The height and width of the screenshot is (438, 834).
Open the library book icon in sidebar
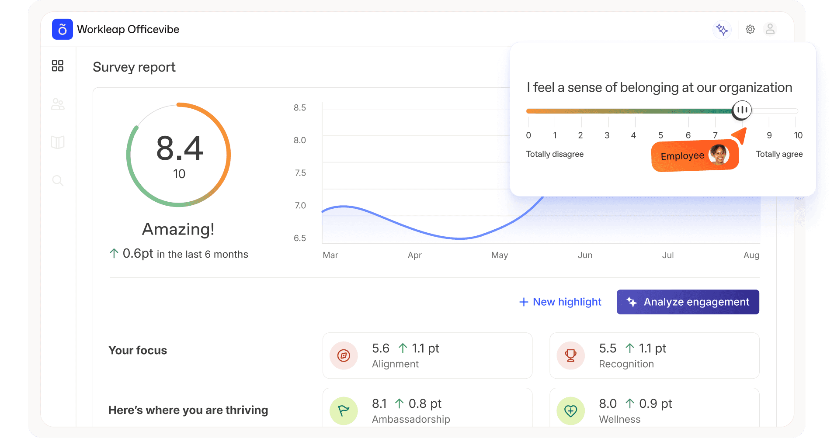click(x=58, y=142)
